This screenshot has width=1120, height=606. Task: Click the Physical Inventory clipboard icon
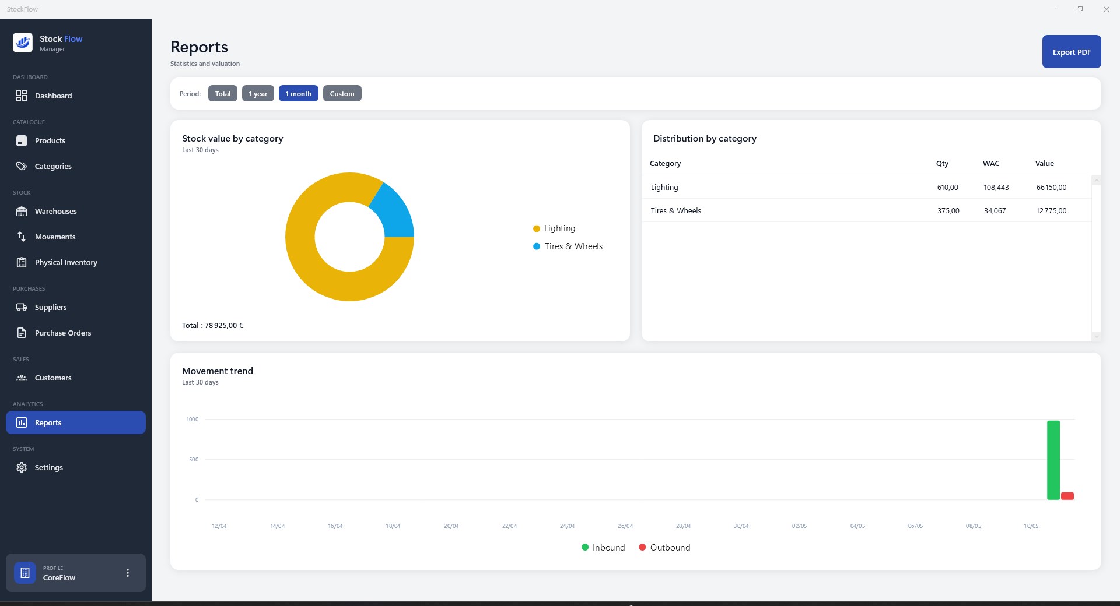coord(22,262)
